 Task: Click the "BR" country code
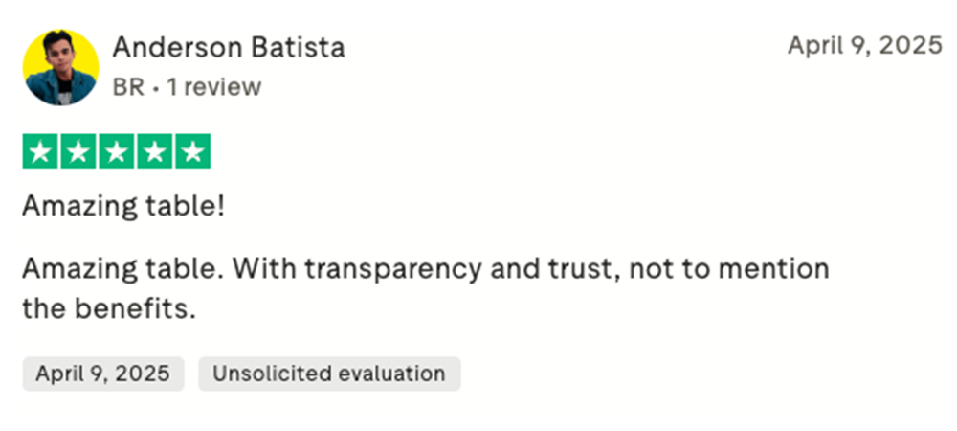[x=128, y=87]
